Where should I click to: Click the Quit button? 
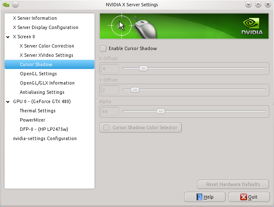249,197
